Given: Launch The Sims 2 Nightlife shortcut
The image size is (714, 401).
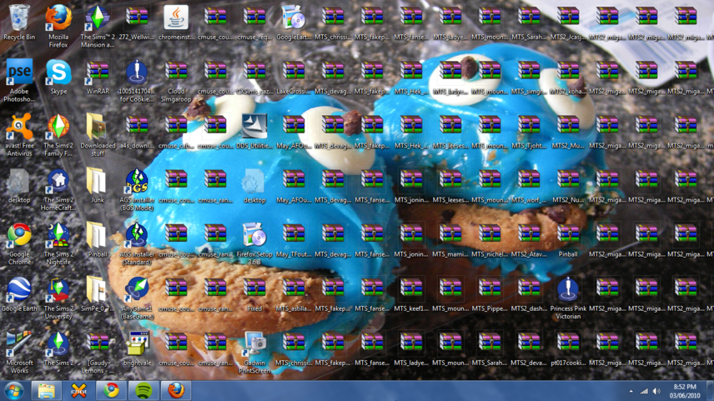Looking at the screenshot, I should pyautogui.click(x=58, y=243).
